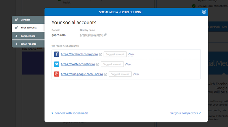Click the pencil icon beside display name
This screenshot has height=127, width=228.
point(105,35)
